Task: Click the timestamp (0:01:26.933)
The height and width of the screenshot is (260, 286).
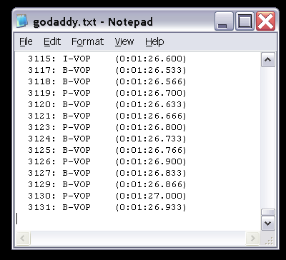Action: 151,207
